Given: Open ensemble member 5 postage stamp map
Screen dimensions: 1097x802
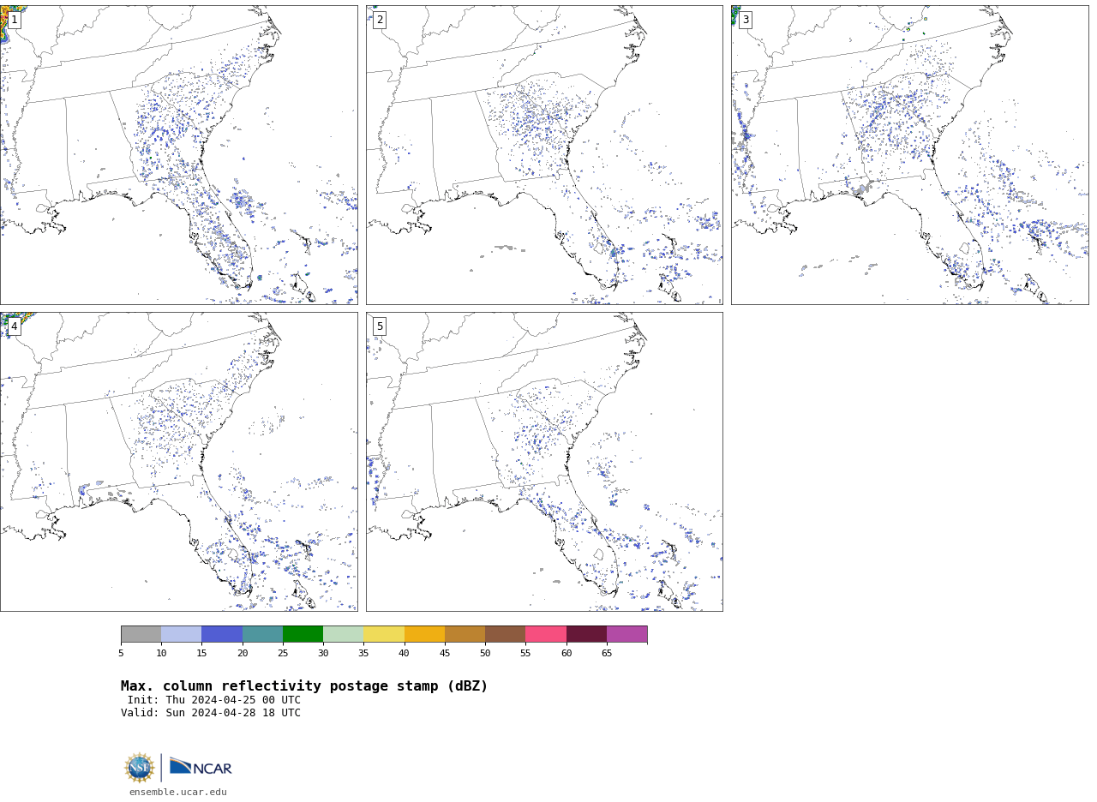Looking at the screenshot, I should coord(544,462).
